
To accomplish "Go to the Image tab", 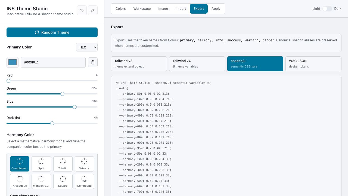I will pyautogui.click(x=163, y=9).
